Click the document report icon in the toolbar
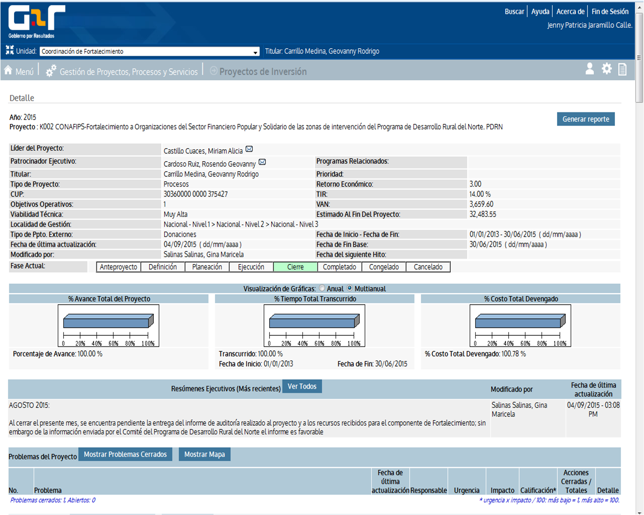 pyautogui.click(x=622, y=69)
